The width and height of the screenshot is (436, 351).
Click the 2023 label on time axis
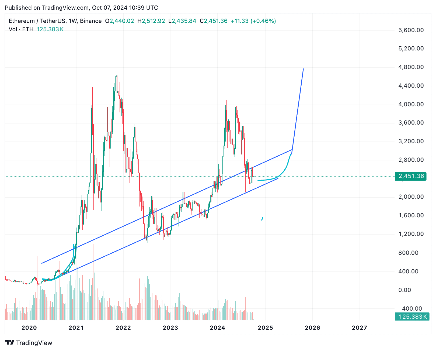click(x=170, y=328)
